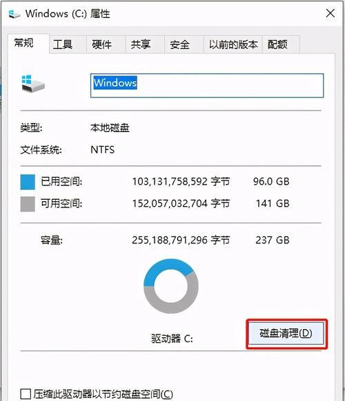Select the 常规 tab
The height and width of the screenshot is (401, 345).
[28, 43]
